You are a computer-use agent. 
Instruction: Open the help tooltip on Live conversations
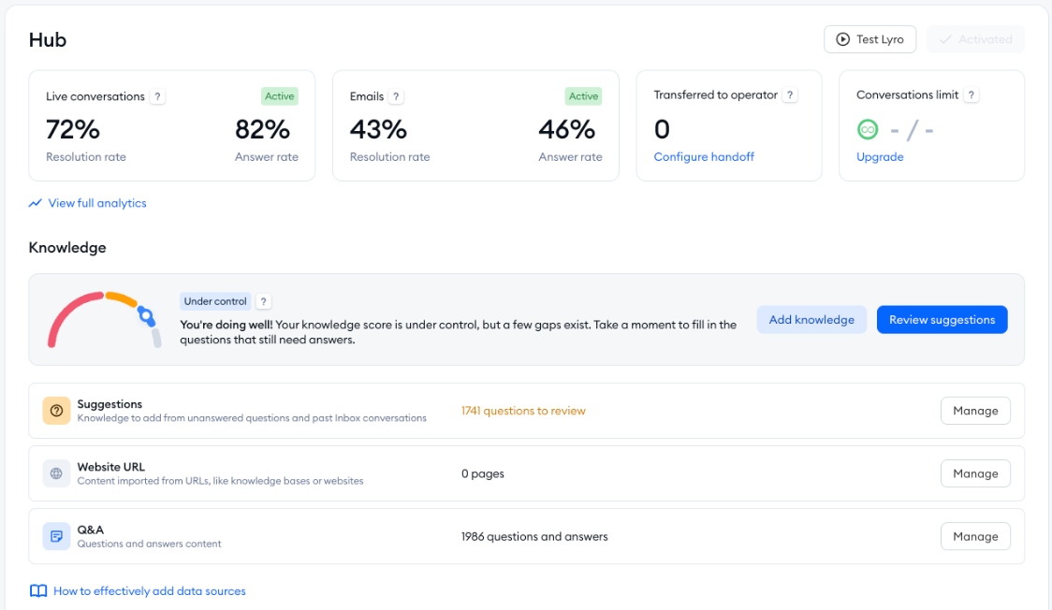(x=157, y=95)
